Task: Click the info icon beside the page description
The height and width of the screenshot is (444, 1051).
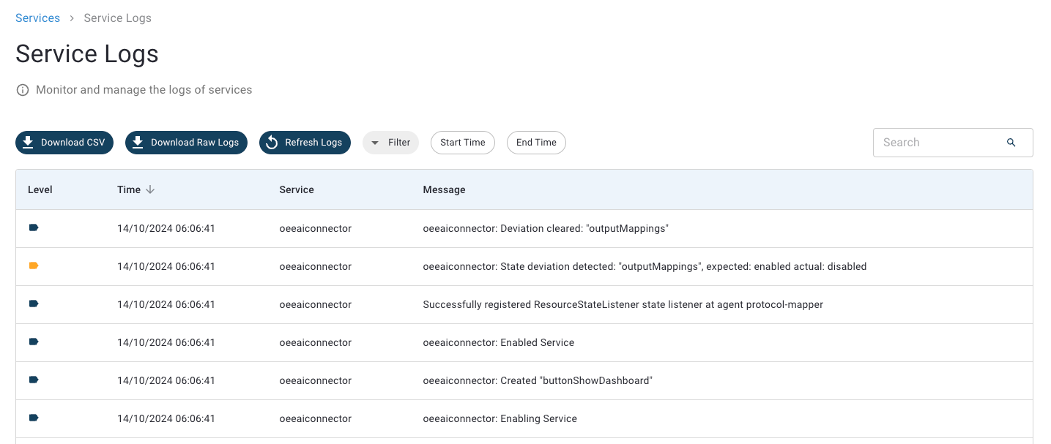Action: [23, 90]
